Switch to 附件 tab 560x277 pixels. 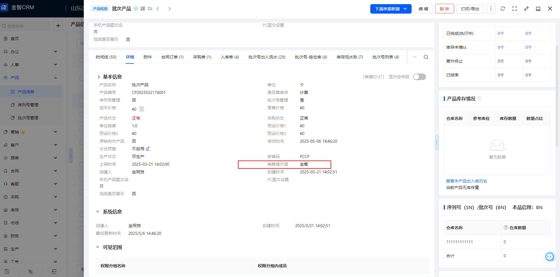tap(148, 57)
